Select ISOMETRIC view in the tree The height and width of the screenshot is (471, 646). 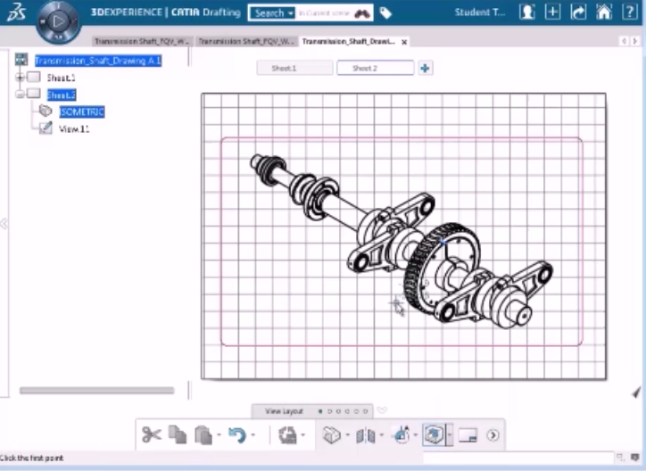[82, 112]
